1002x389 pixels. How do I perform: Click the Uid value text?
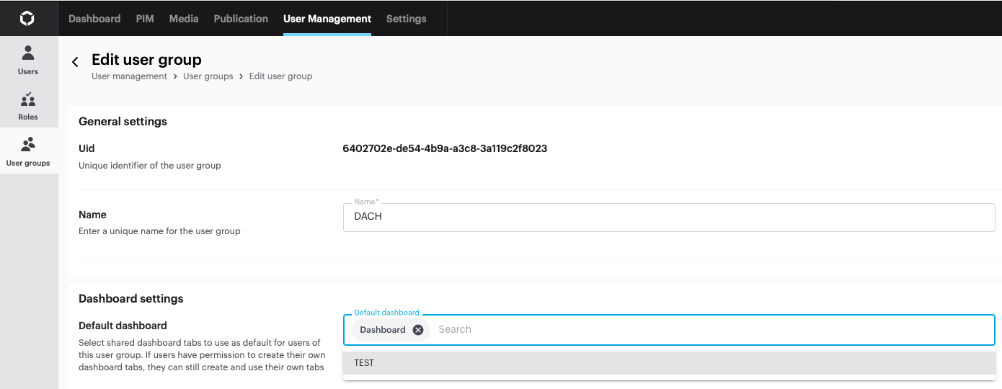445,149
